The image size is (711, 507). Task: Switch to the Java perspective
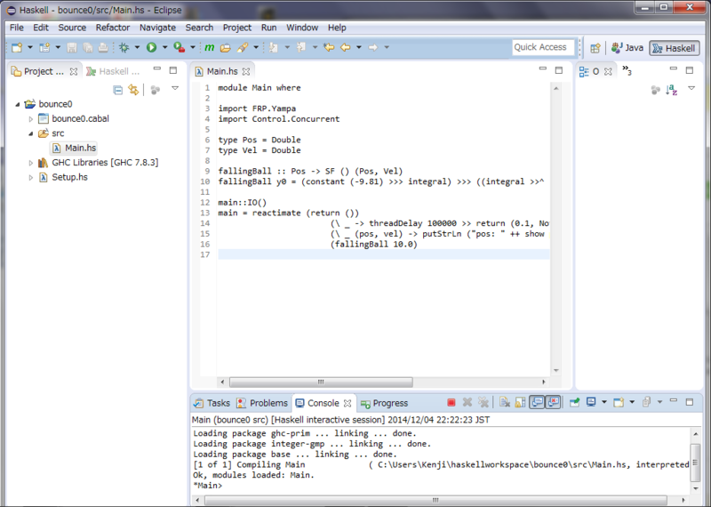click(627, 48)
